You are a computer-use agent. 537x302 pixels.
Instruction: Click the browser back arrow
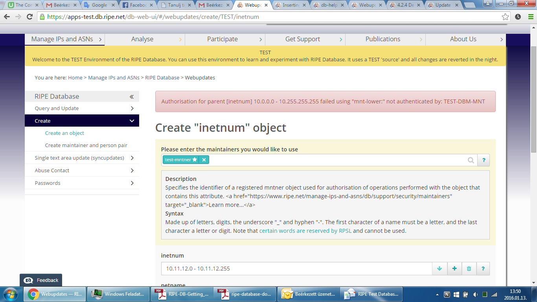[7, 17]
